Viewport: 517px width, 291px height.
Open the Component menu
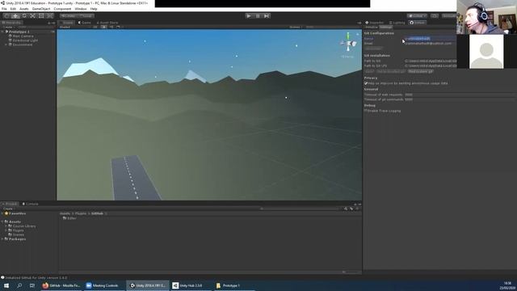[x=62, y=9]
